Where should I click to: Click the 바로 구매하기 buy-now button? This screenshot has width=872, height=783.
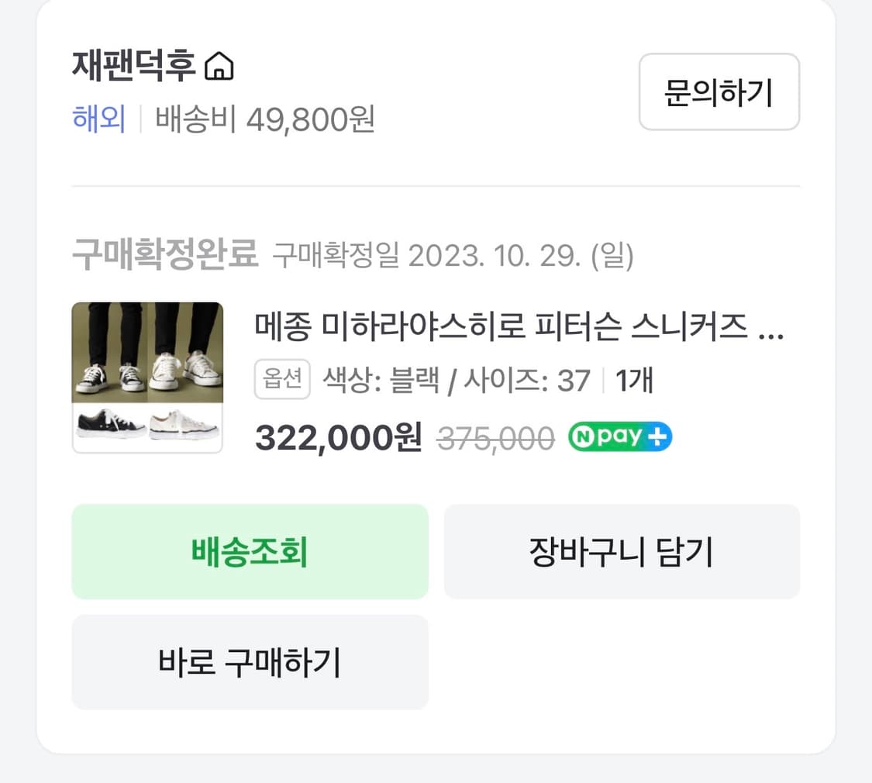pos(250,662)
